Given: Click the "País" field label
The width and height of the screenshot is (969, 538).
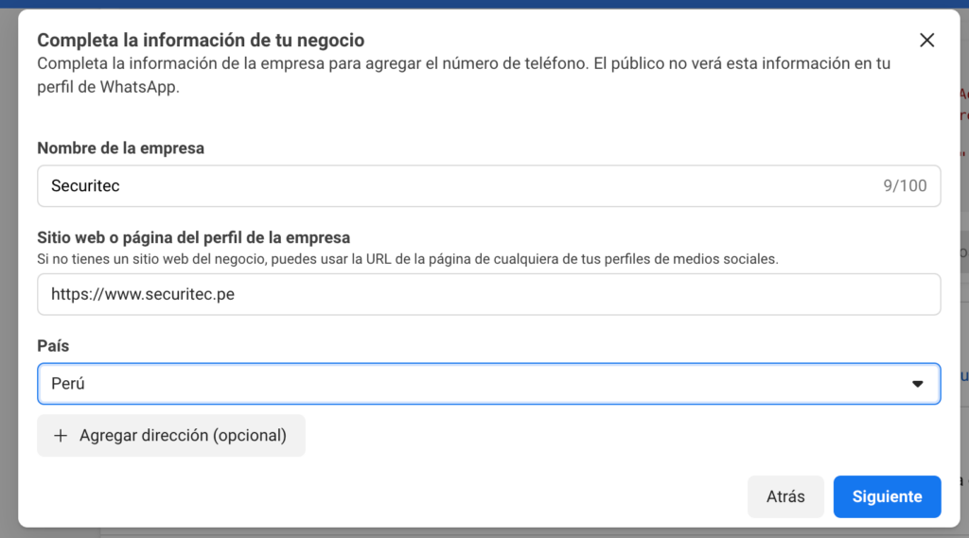Looking at the screenshot, I should (x=53, y=346).
